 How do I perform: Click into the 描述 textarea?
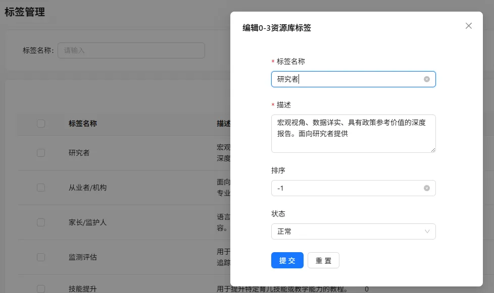[353, 134]
